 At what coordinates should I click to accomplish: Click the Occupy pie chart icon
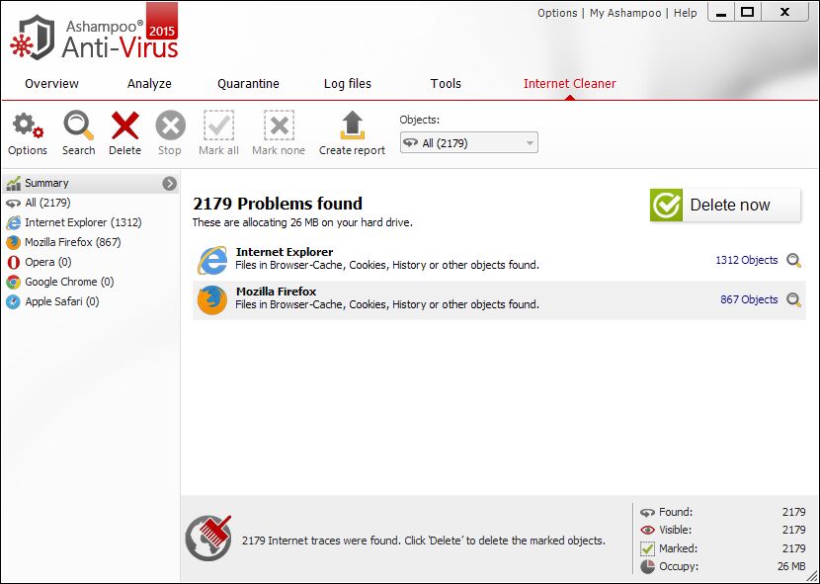pos(647,566)
